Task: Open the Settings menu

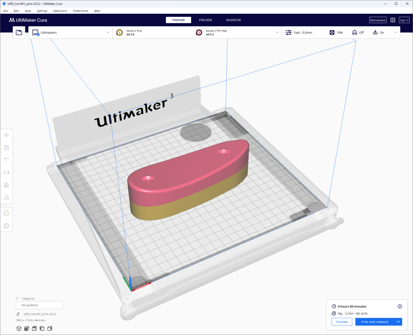Action: pos(42,11)
